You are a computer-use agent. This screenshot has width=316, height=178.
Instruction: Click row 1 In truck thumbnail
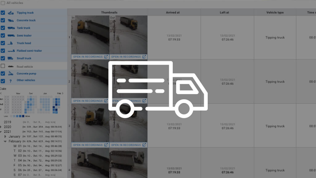coord(90,35)
